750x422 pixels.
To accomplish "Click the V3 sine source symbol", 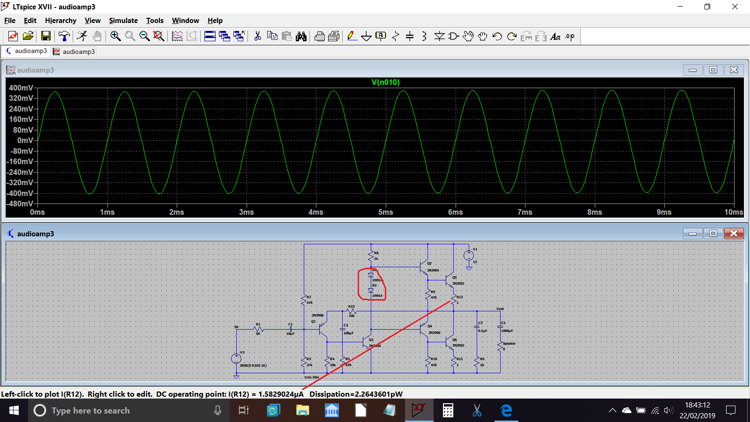I will pos(236,359).
